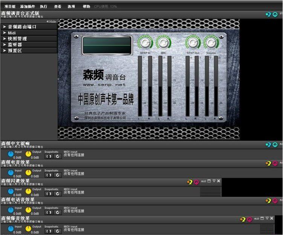Click the www.senp.net text on the mixer

click(x=104, y=85)
